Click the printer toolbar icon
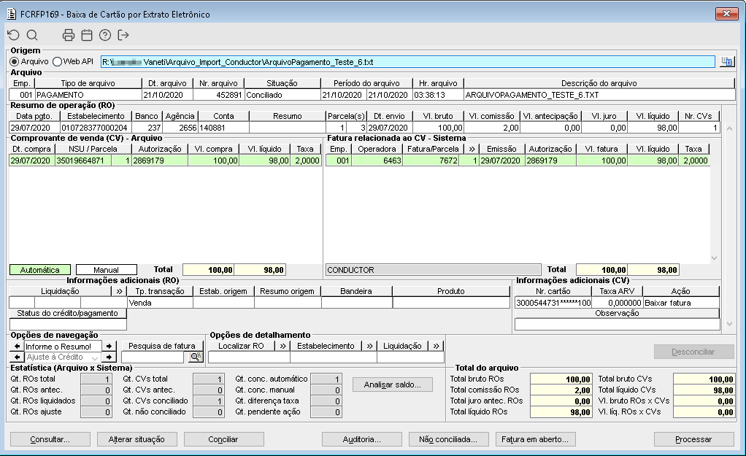This screenshot has height=456, width=746. [x=69, y=35]
